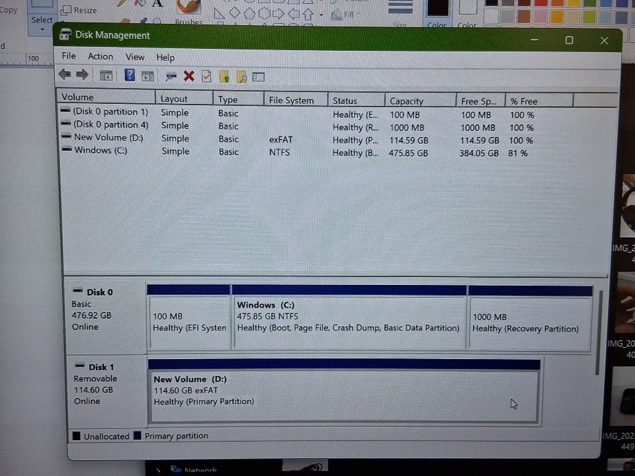Select the right triangle shape in Paint
Image resolution: width=635 pixels, height=476 pixels.
click(219, 14)
